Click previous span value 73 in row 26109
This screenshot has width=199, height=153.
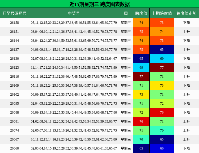click(162, 85)
